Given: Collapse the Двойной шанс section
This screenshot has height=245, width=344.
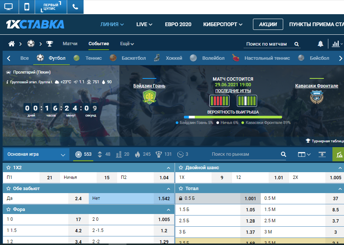Looking at the screenshot, I should click(x=340, y=168).
